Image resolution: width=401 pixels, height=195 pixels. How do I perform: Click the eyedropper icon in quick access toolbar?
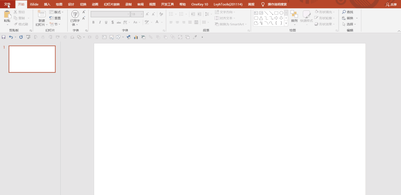coord(195,37)
